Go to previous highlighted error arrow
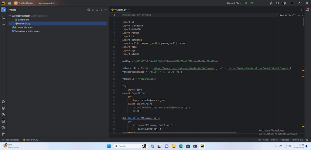This screenshot has height=150, width=311. click(299, 15)
